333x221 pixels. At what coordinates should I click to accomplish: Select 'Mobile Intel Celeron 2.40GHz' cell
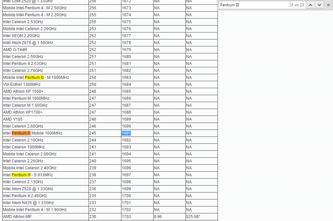tap(45, 168)
